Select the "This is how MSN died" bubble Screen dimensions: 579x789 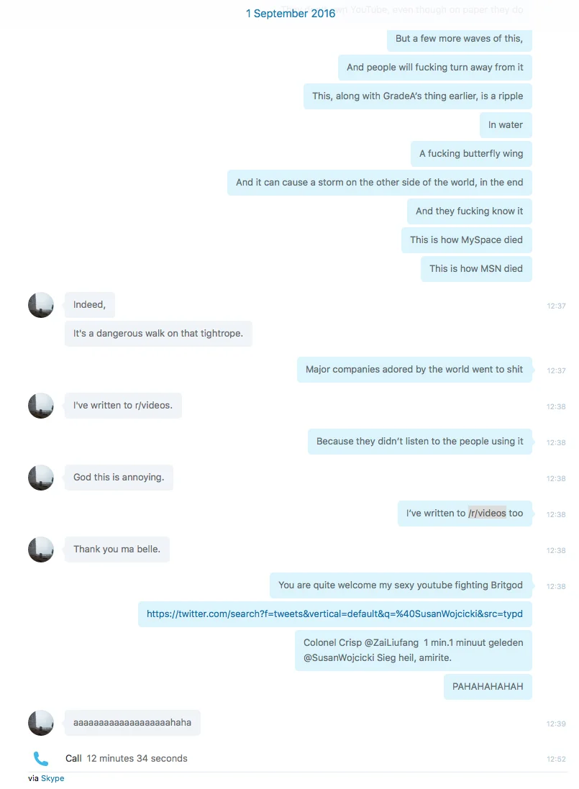[x=476, y=269]
